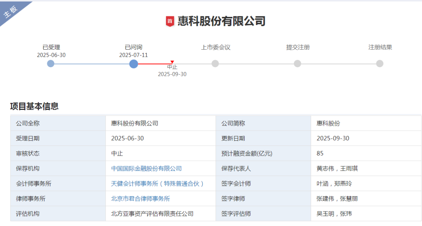
Task: Click the 会计师事务所 label cell
Action: point(58,184)
